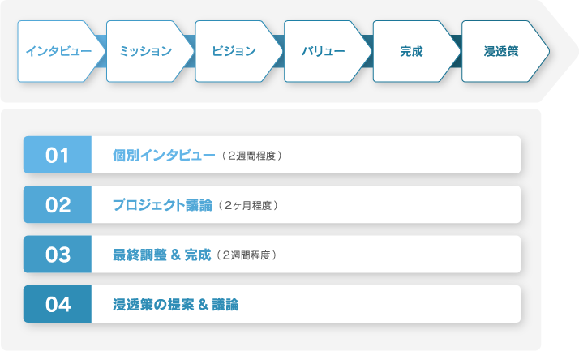Screen dimensions: 579x351
Task: Click the （2週間程度） note beside 個別インタビュー
Action: pyautogui.click(x=251, y=156)
